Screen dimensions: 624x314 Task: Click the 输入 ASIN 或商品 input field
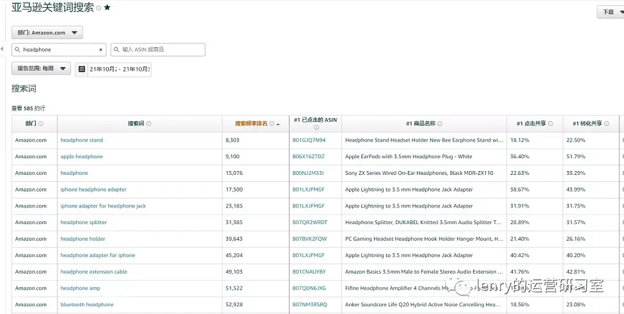[x=158, y=50]
